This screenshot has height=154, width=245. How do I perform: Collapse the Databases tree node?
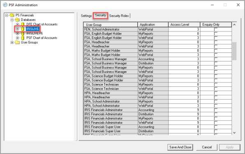click(12, 20)
